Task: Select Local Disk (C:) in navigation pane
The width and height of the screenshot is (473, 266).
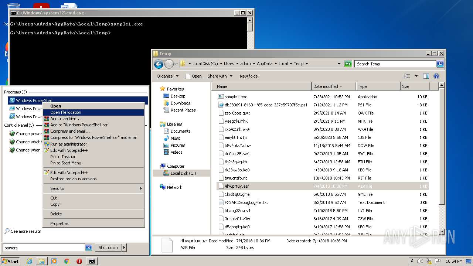Action: click(183, 173)
